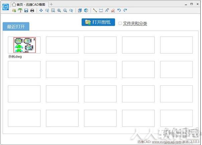Click the 示例.dwg file name
This screenshot has width=202, height=145.
(15, 56)
